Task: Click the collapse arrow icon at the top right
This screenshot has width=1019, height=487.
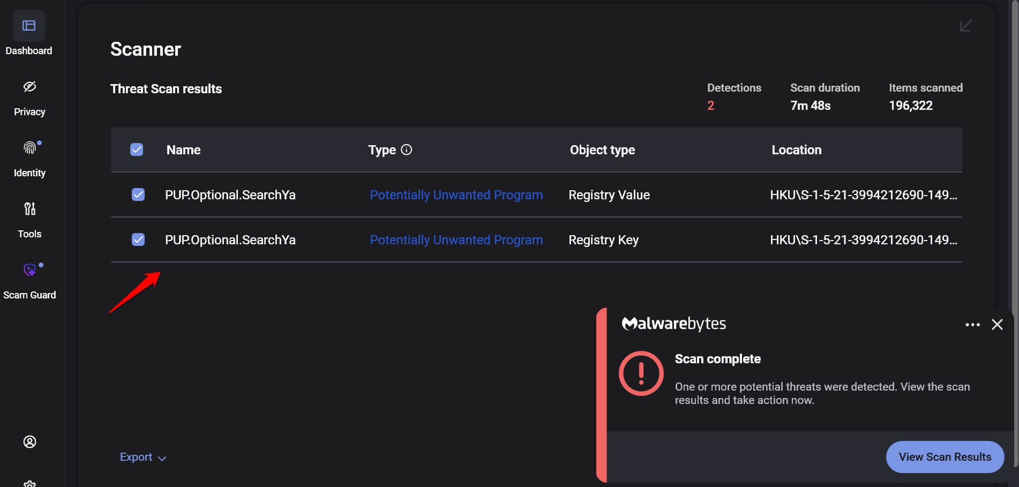Action: (965, 26)
